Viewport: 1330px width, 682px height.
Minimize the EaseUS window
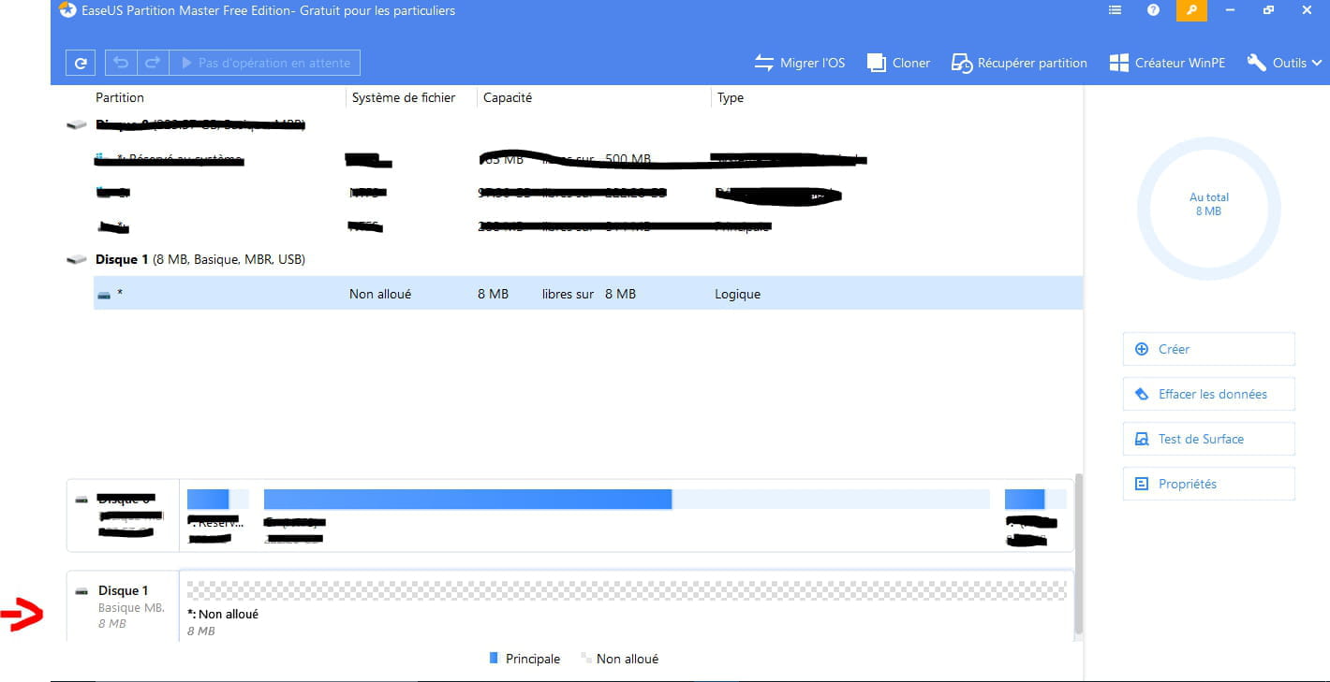(x=1230, y=10)
